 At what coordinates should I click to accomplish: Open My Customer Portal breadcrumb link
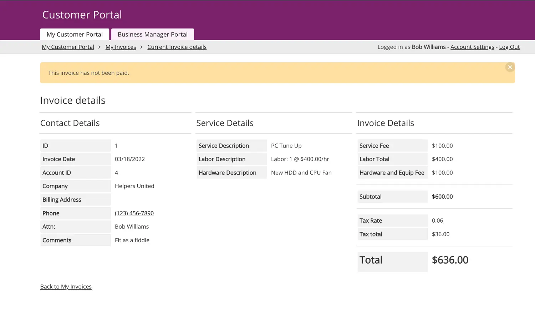click(68, 47)
